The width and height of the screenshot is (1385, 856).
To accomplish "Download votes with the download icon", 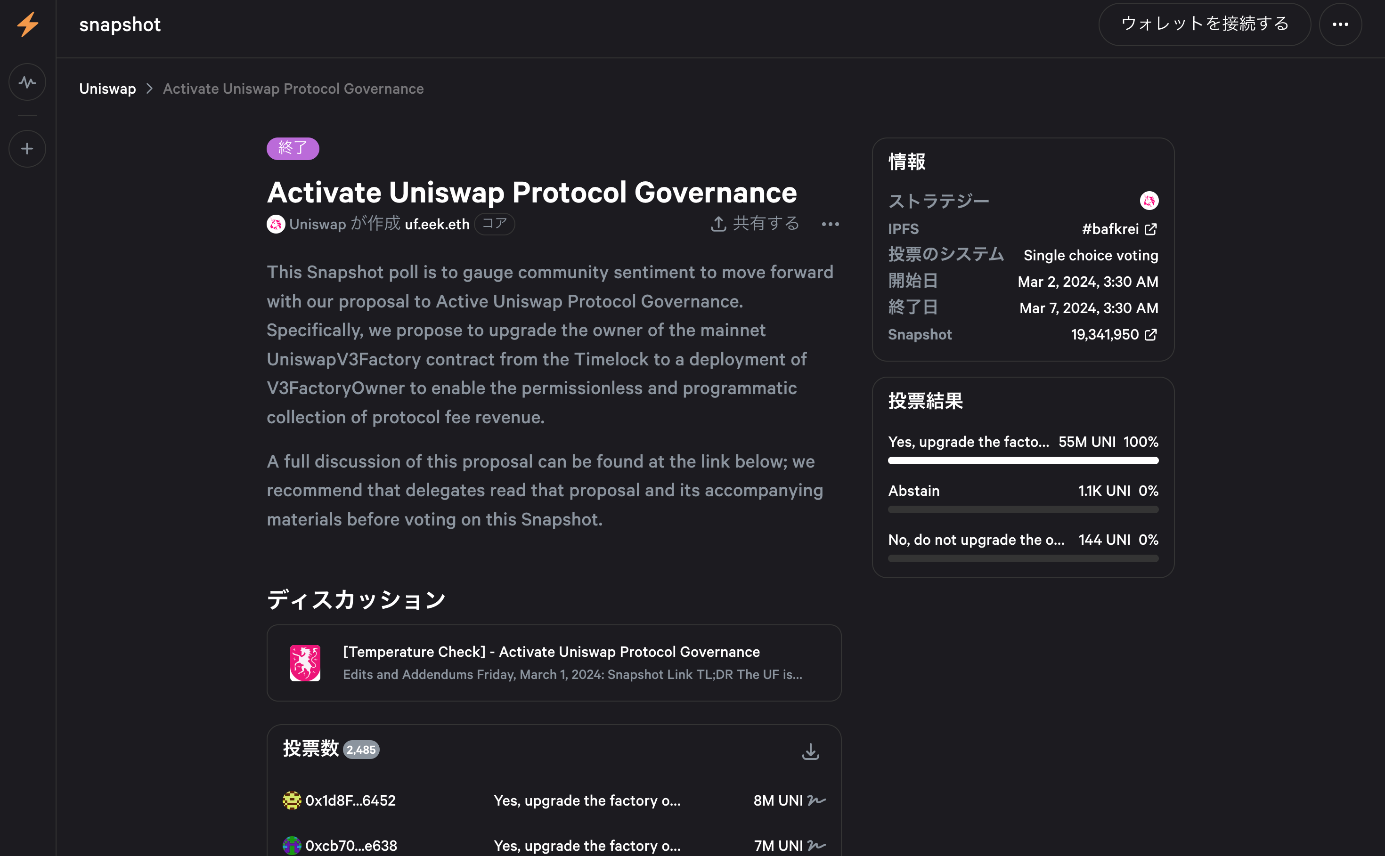I will pyautogui.click(x=810, y=751).
